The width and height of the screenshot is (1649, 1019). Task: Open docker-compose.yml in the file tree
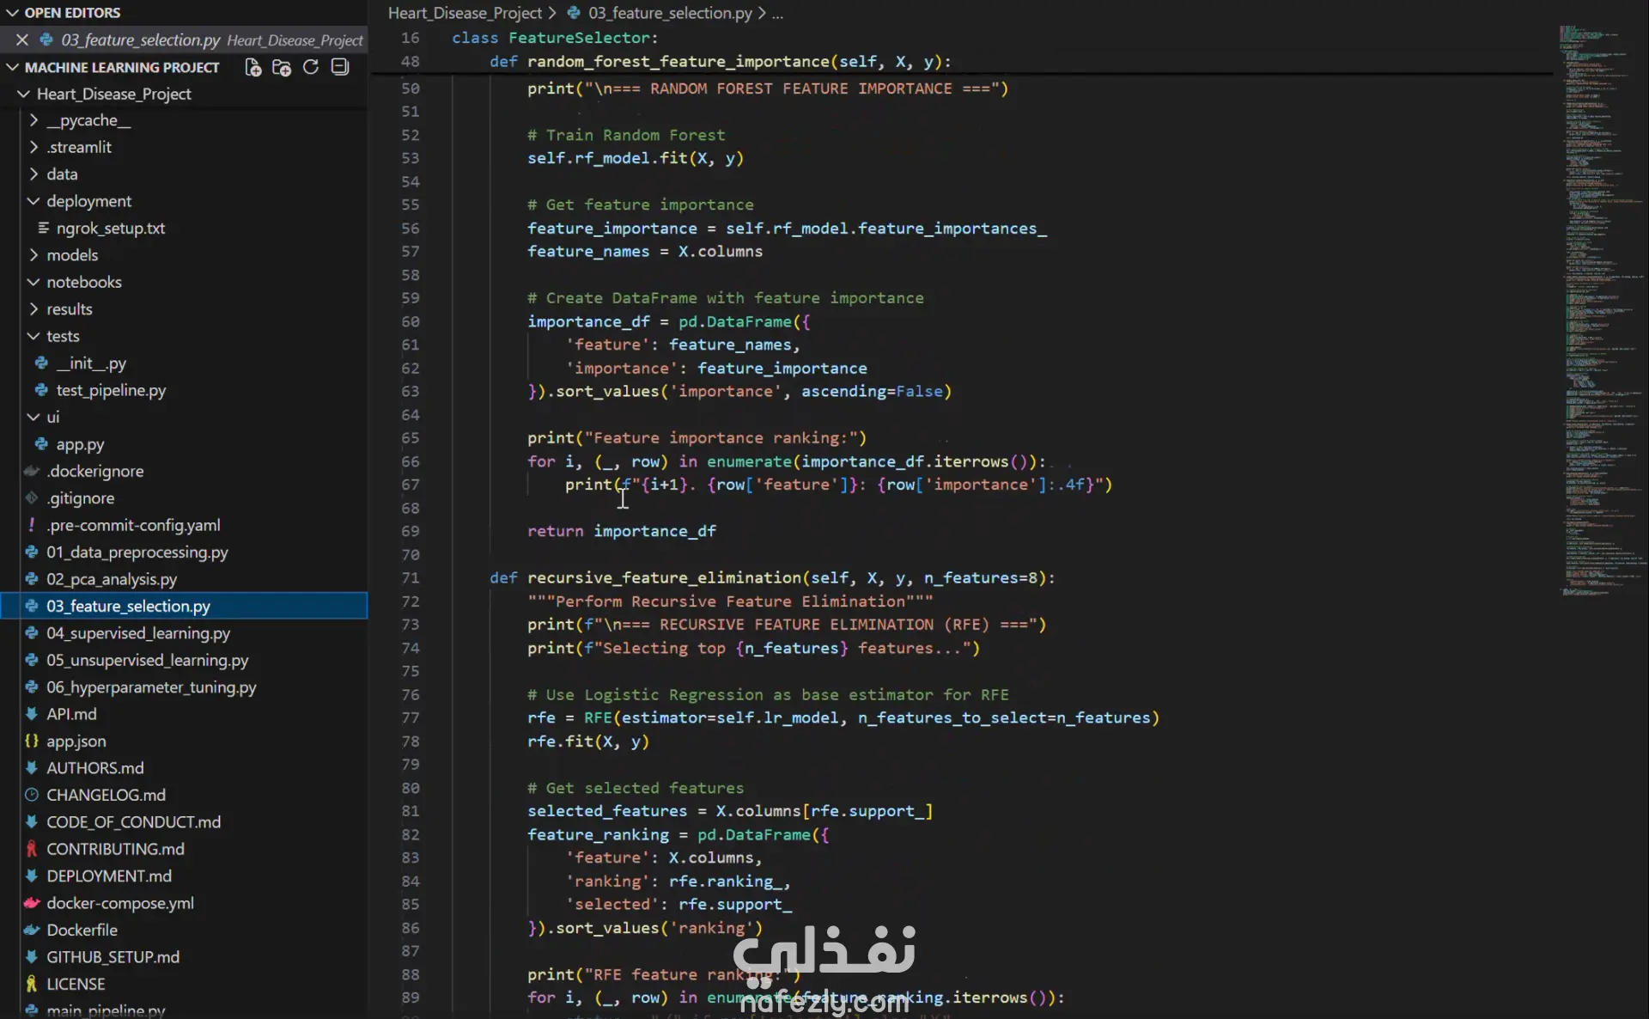click(119, 903)
